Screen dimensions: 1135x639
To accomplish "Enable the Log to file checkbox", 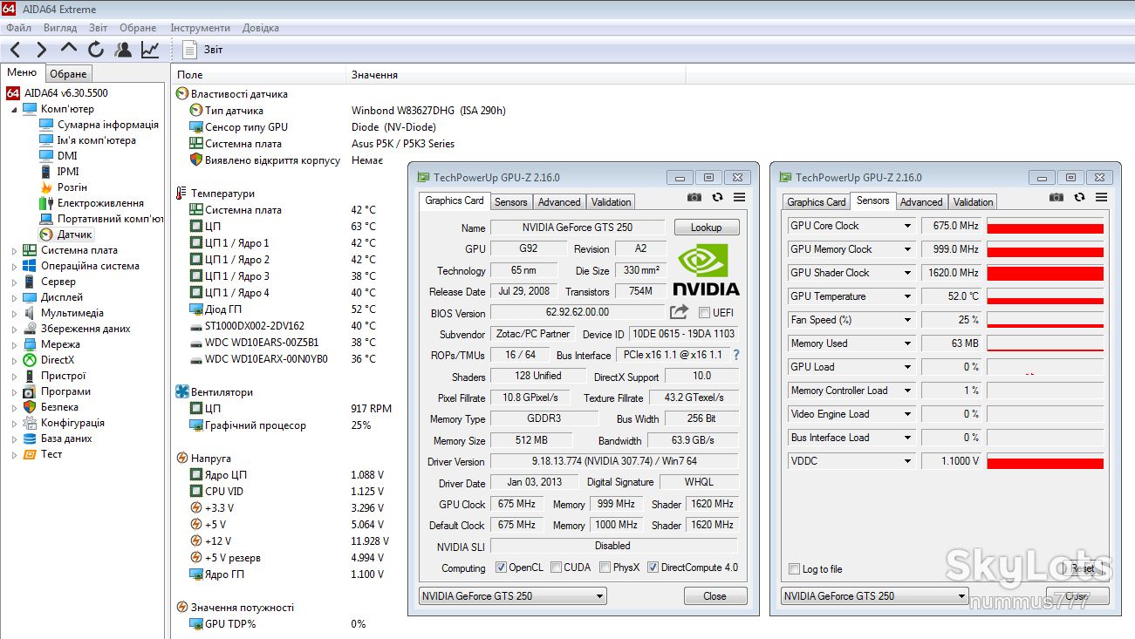I will point(794,569).
